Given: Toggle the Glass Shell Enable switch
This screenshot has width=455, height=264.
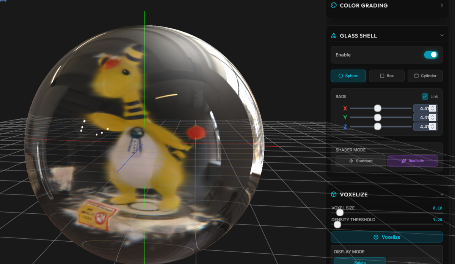Looking at the screenshot, I should pyautogui.click(x=431, y=55).
